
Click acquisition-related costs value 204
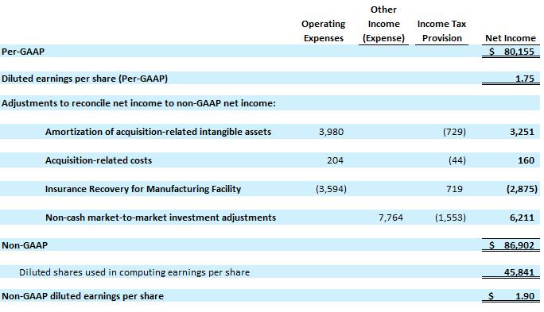[335, 160]
